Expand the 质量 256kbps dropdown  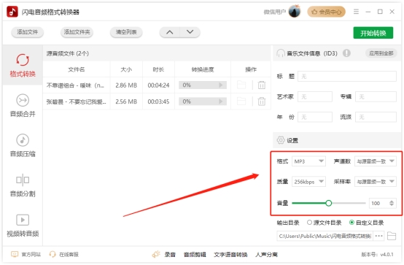point(308,182)
